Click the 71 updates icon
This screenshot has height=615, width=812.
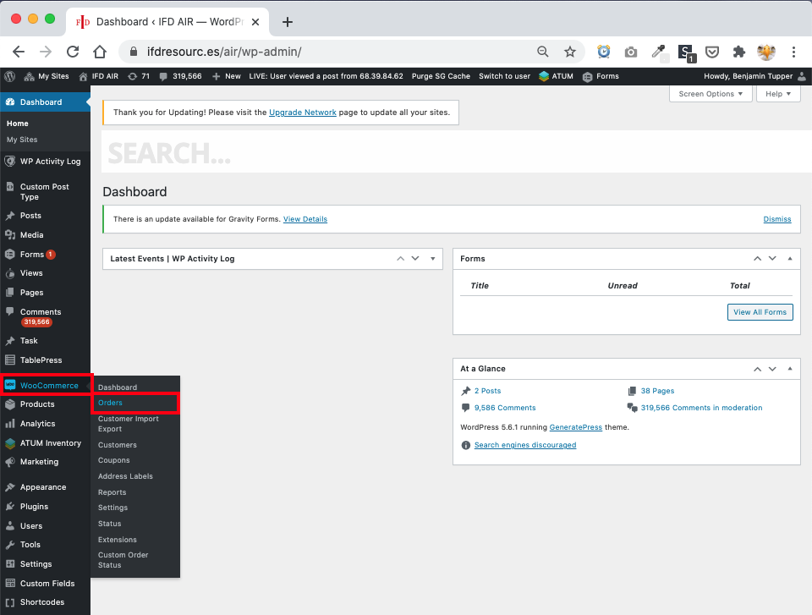pyautogui.click(x=139, y=76)
